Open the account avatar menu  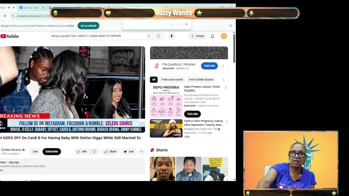[224, 36]
